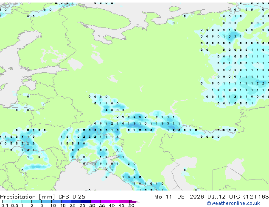
Task: Pick the 10–15 mm legend color swatch
Action: (56, 202)
